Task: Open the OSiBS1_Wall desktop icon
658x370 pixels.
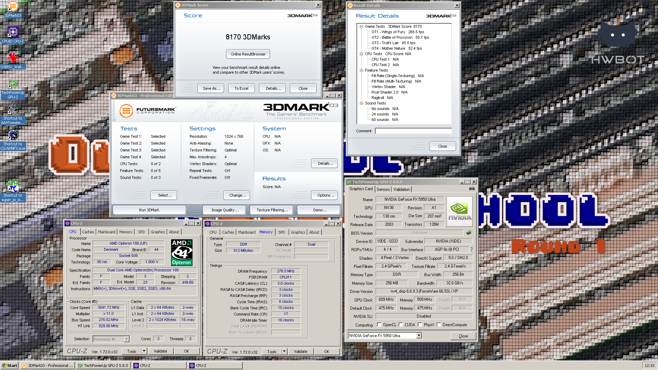Action: click(x=13, y=61)
